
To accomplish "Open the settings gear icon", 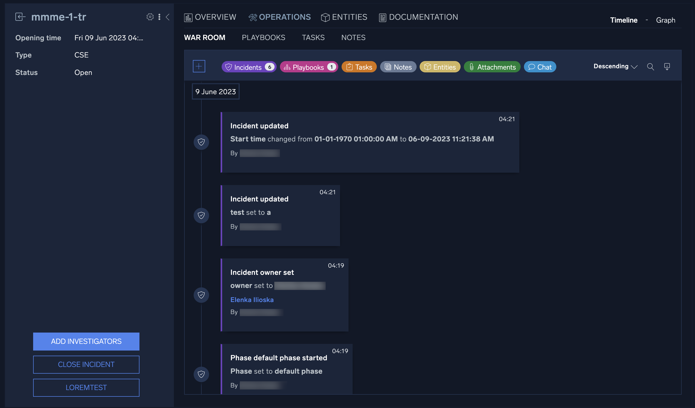I will 150,17.
